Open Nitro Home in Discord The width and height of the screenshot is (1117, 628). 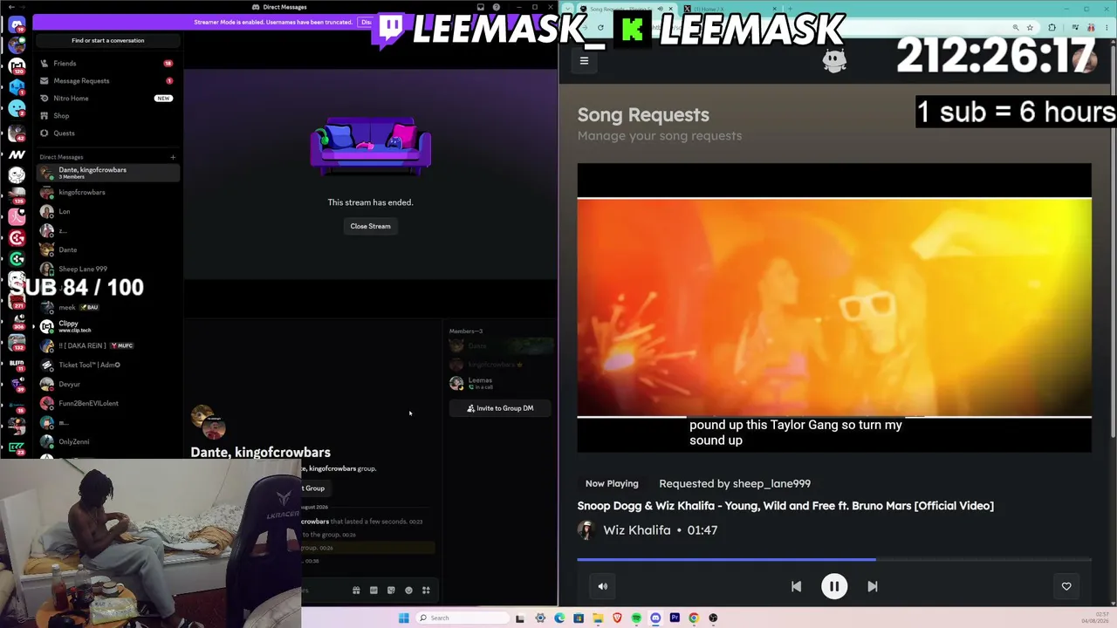(107, 99)
